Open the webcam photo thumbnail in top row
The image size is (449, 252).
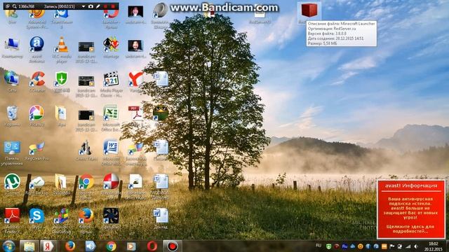click(x=135, y=12)
